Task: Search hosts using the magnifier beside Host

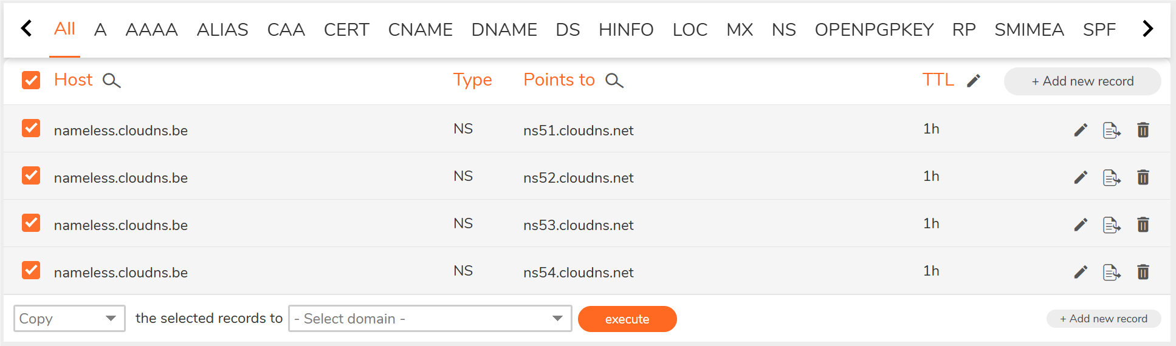Action: click(x=112, y=81)
